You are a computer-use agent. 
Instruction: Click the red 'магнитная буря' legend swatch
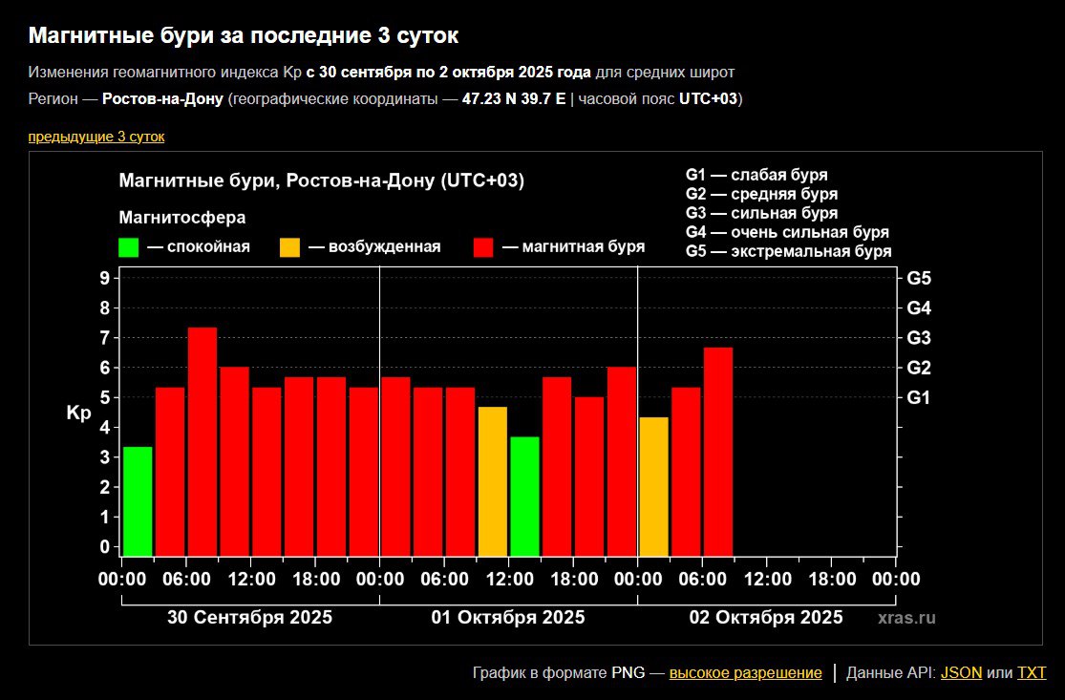[483, 247]
